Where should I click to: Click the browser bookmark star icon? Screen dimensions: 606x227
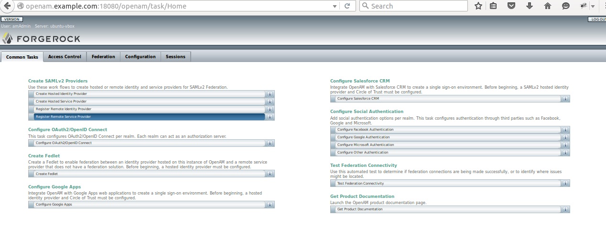[x=478, y=6]
